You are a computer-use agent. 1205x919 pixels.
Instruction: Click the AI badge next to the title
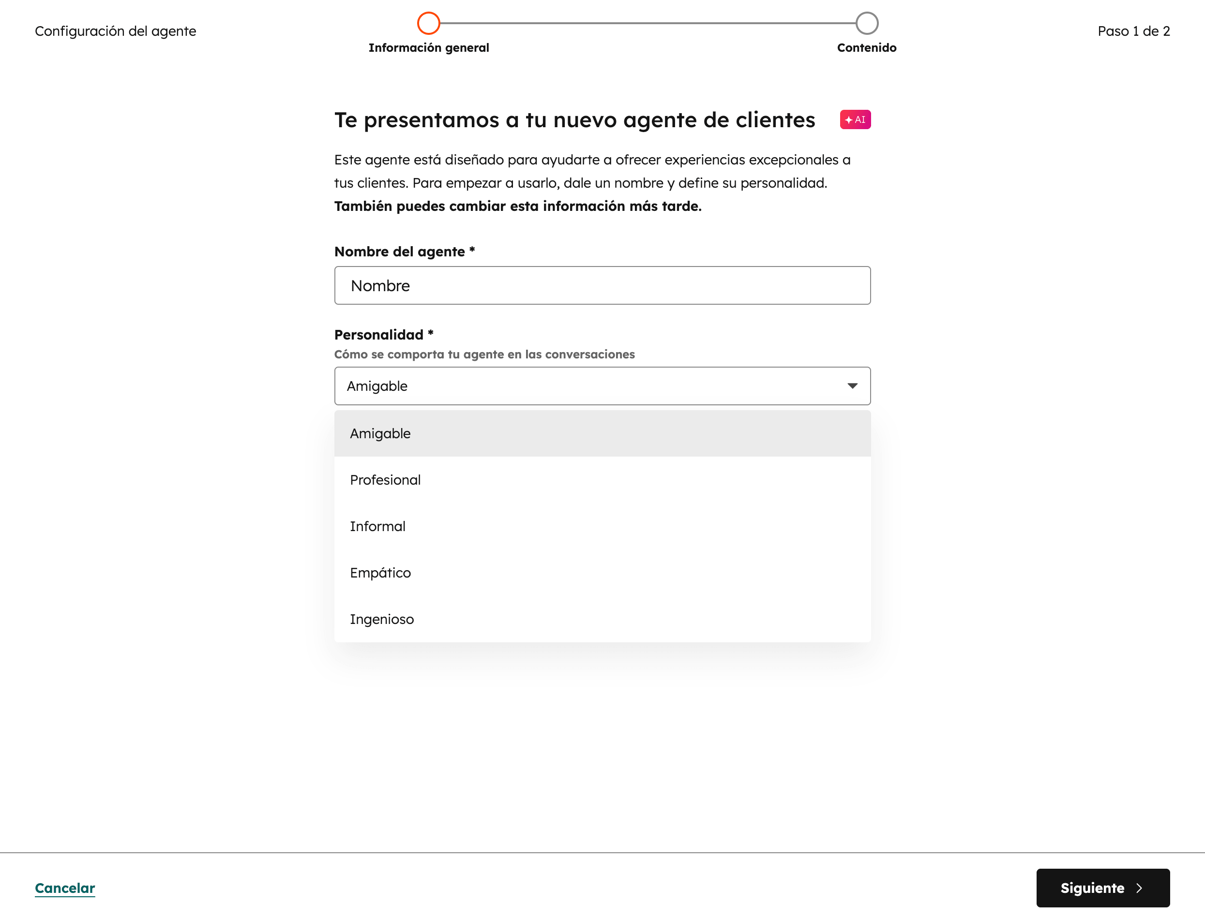click(x=855, y=119)
